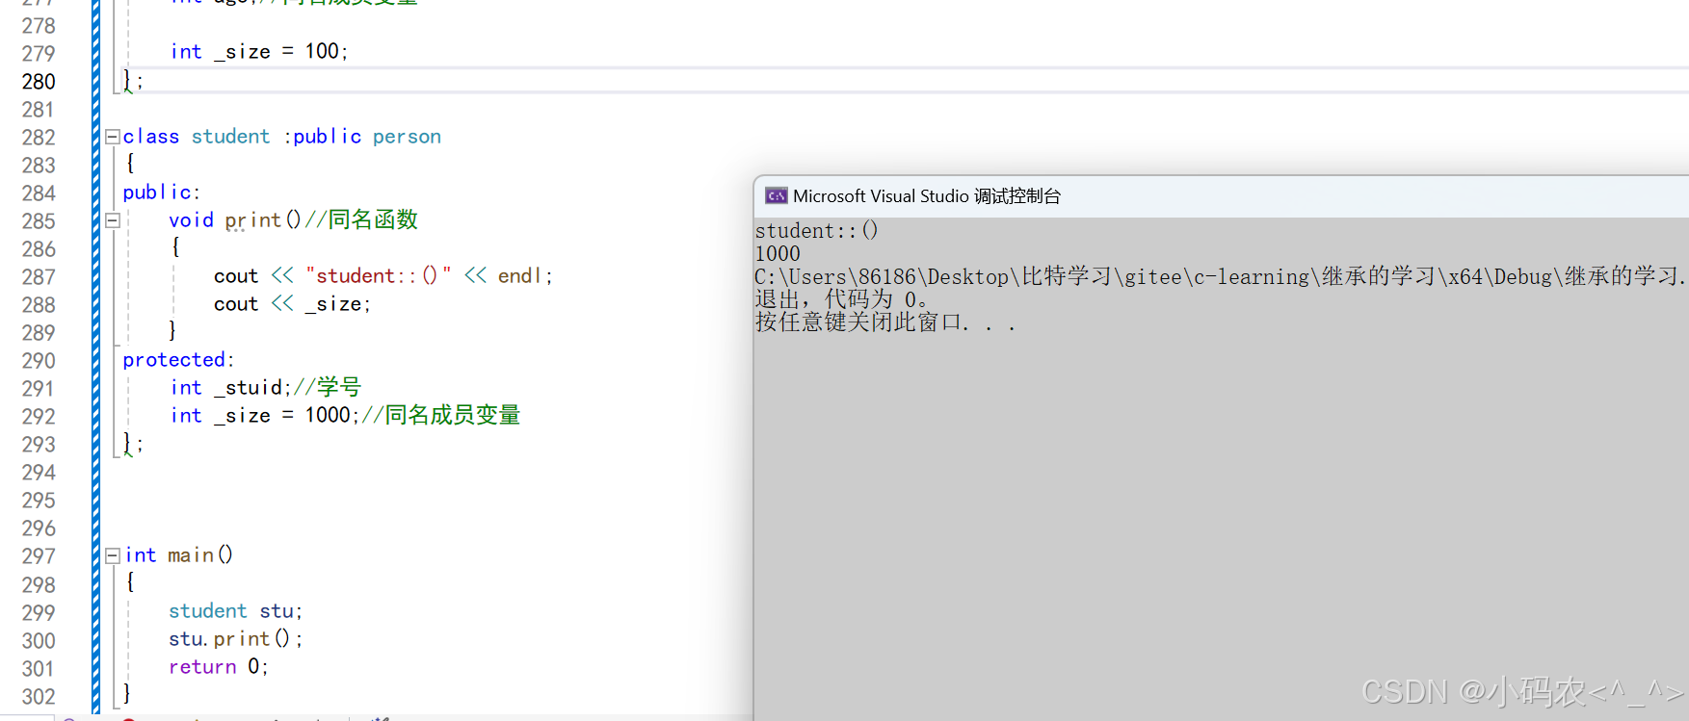Click line number 300 in the gutter

click(39, 641)
